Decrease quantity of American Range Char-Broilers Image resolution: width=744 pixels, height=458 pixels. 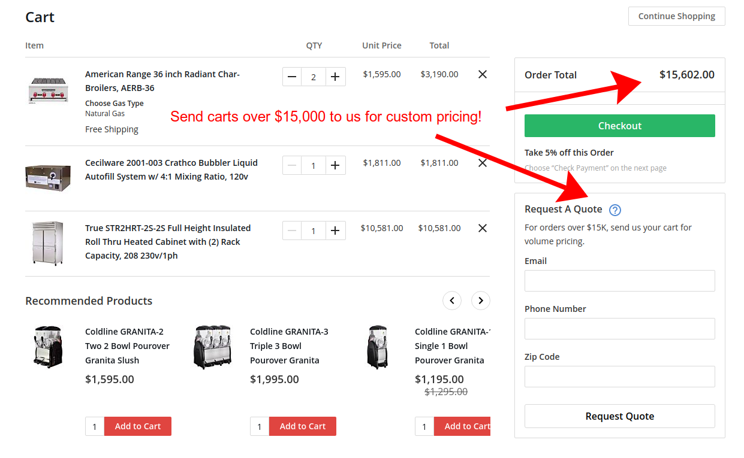coord(292,77)
